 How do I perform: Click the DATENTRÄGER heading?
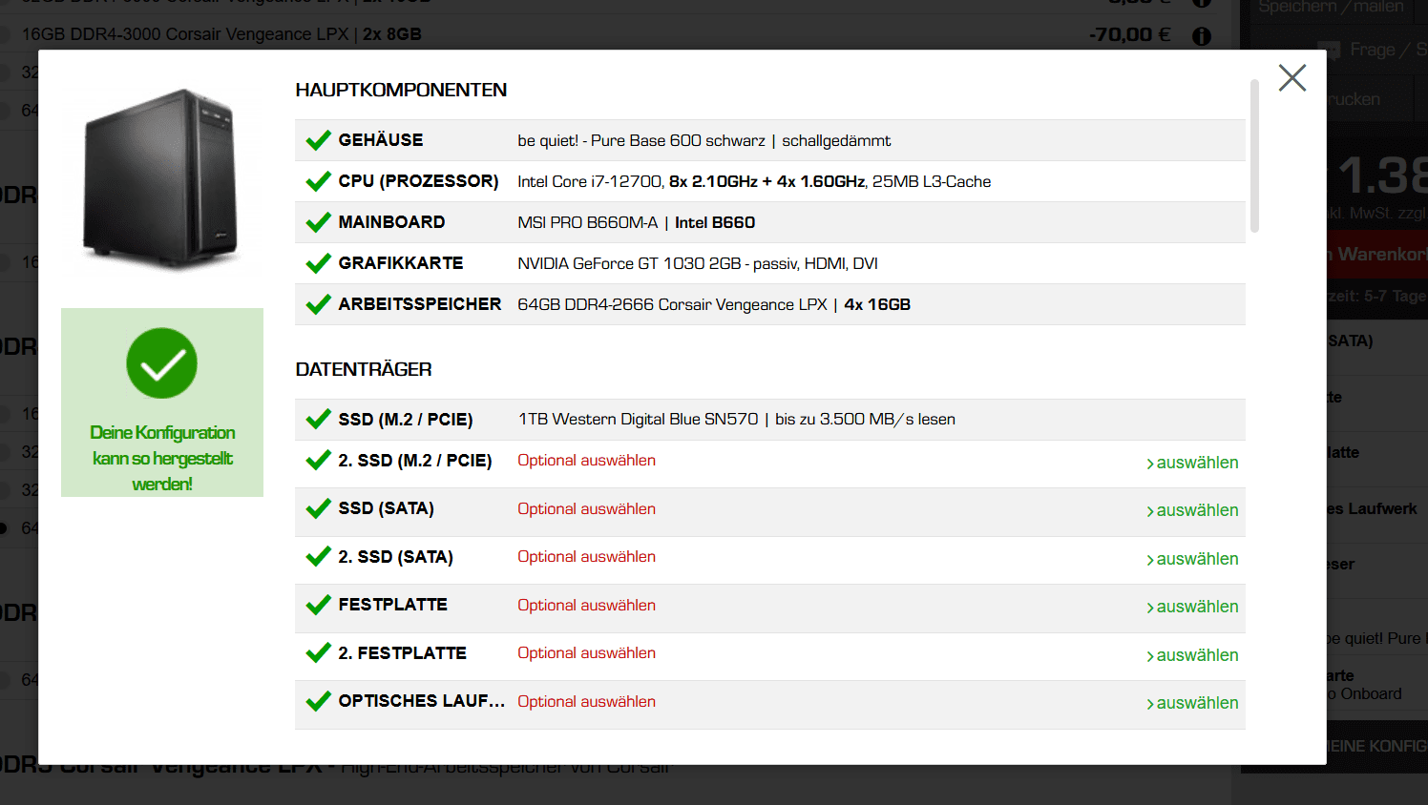(364, 369)
